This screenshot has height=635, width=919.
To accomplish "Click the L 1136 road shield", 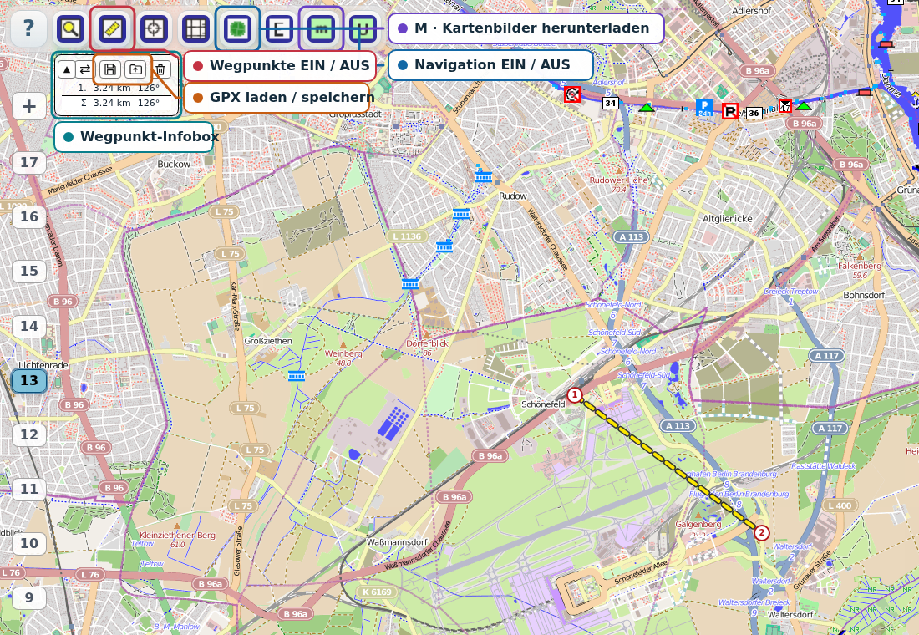I will coord(408,236).
